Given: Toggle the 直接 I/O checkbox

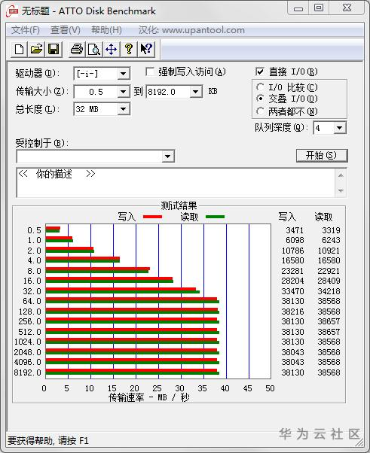Looking at the screenshot, I should pos(260,71).
